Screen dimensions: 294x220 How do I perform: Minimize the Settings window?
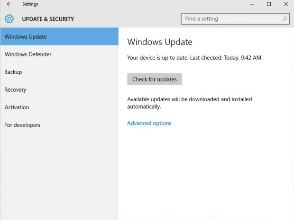click(x=251, y=4)
